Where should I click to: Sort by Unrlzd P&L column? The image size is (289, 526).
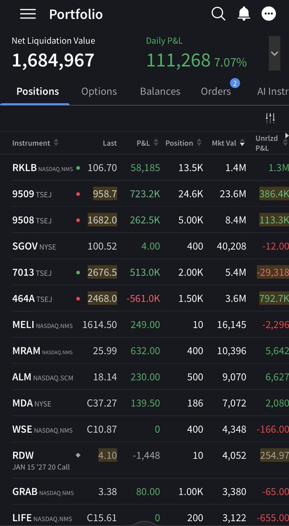click(271, 143)
